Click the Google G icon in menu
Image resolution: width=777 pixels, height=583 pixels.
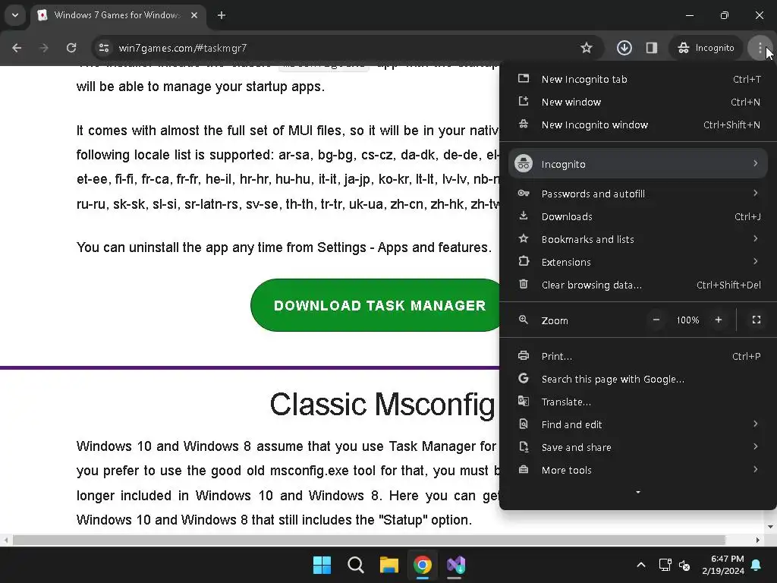pos(524,378)
